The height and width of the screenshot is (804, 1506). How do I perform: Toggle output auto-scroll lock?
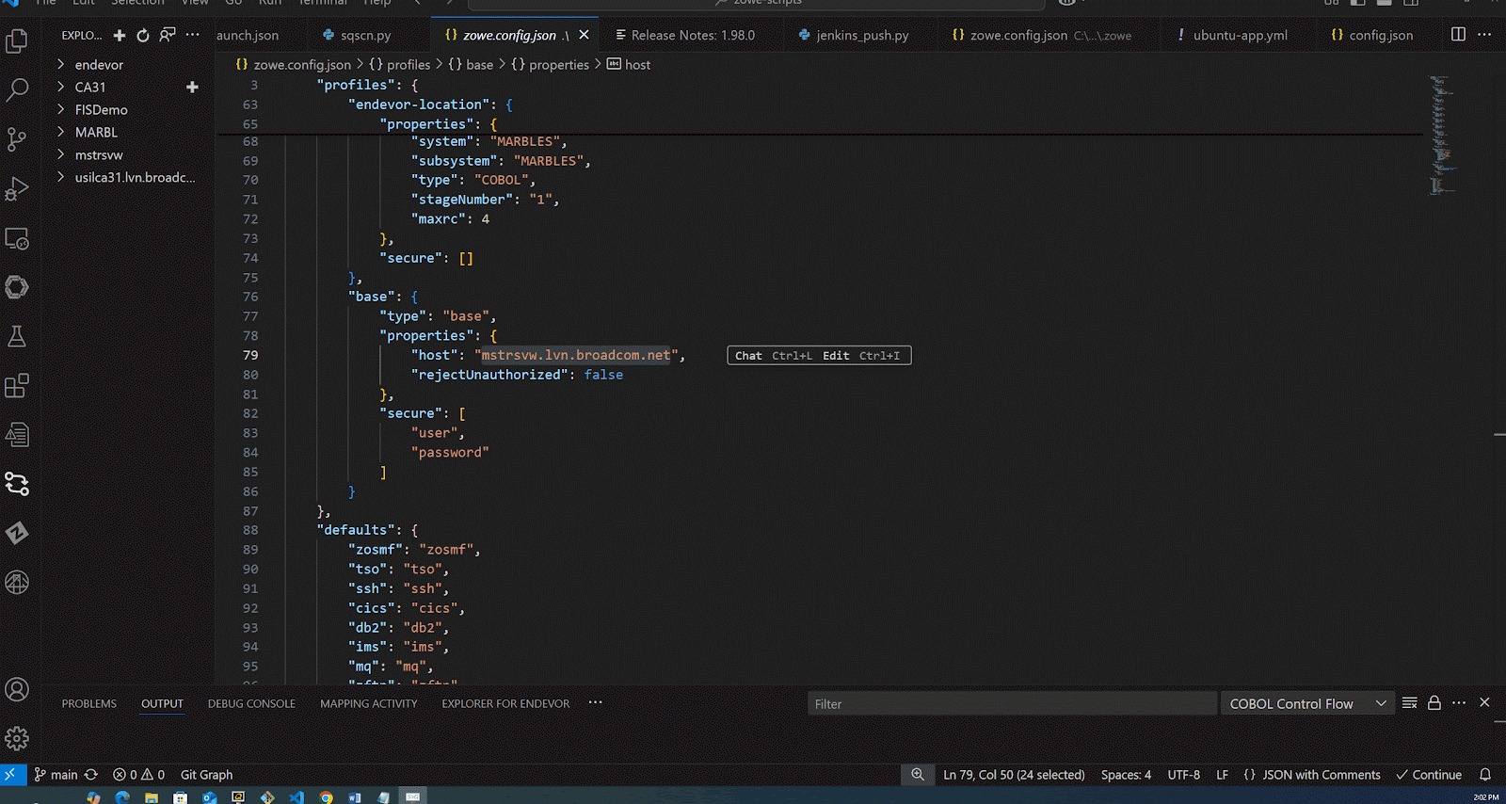[1434, 703]
